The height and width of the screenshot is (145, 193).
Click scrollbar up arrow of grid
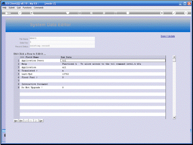coord(174,57)
